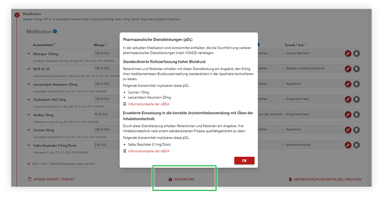Confirm the pDL dialog with OK
This screenshot has width=382, height=197.
pos(244,160)
